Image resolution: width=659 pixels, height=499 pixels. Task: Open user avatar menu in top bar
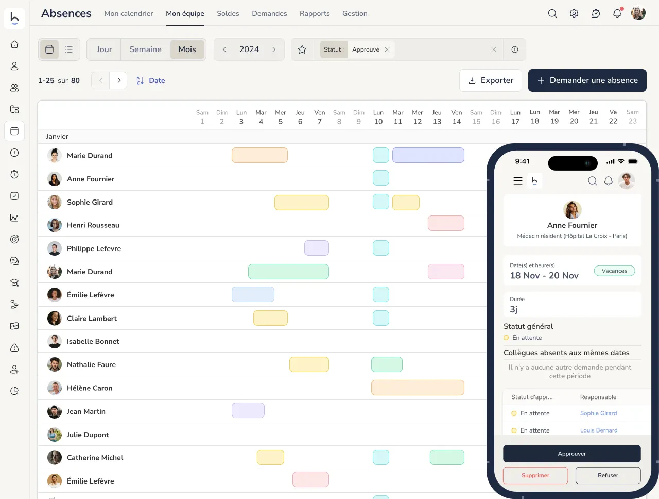(x=638, y=13)
